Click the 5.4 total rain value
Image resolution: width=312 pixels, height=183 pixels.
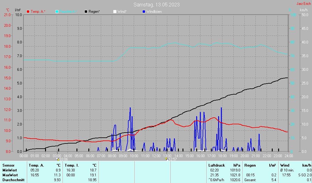coord(274,180)
